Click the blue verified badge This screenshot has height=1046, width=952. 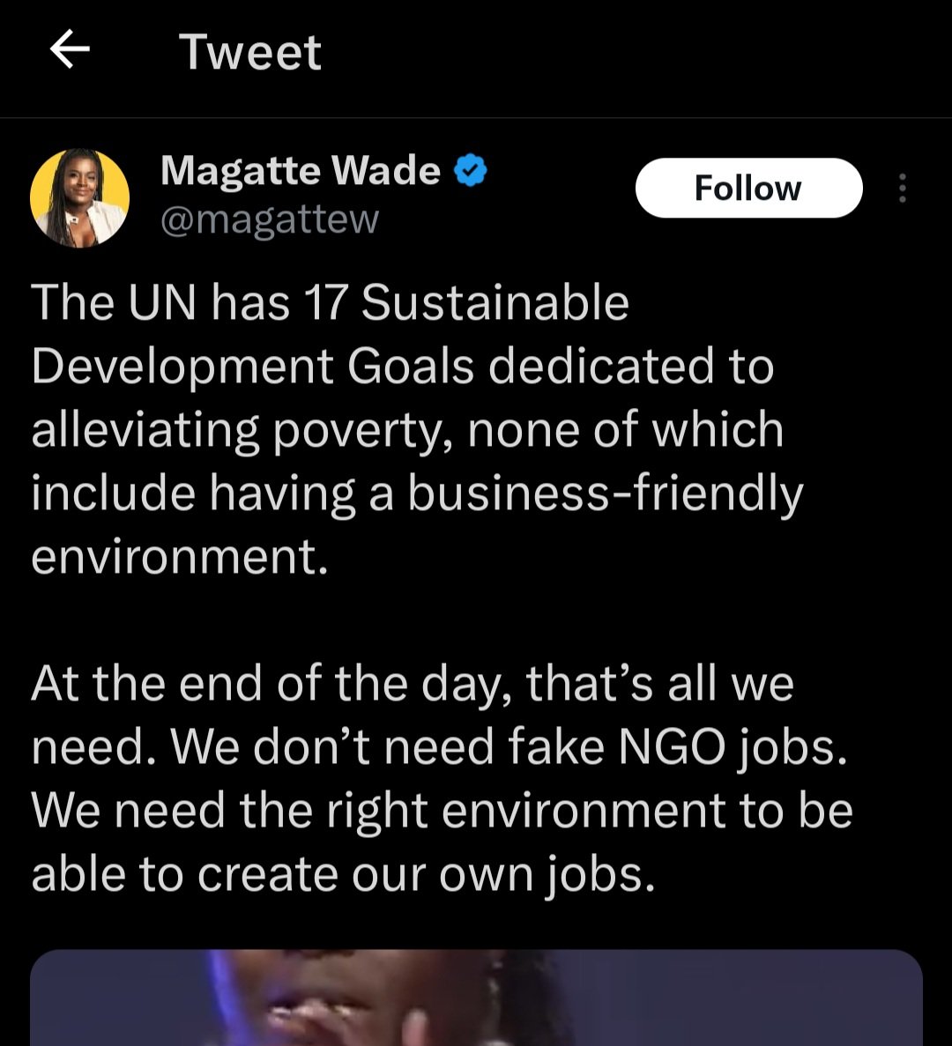(x=471, y=170)
